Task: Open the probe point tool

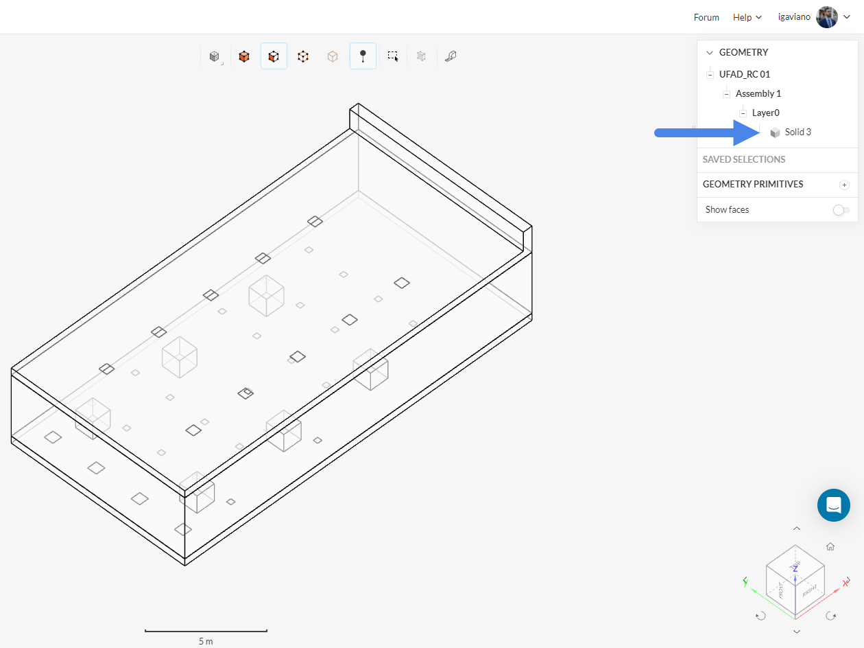Action: tap(362, 56)
